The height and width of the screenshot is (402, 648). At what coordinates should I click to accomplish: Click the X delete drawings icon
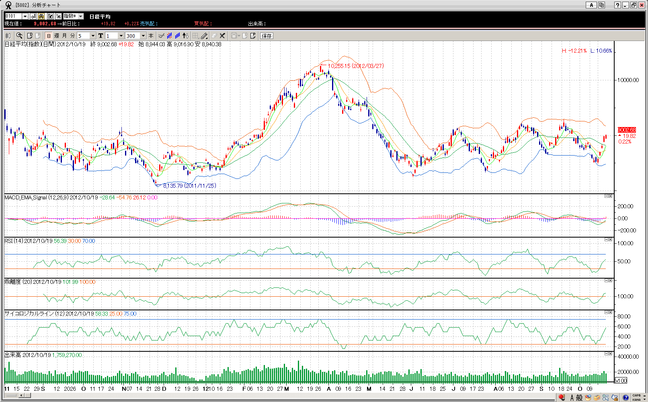point(222,36)
